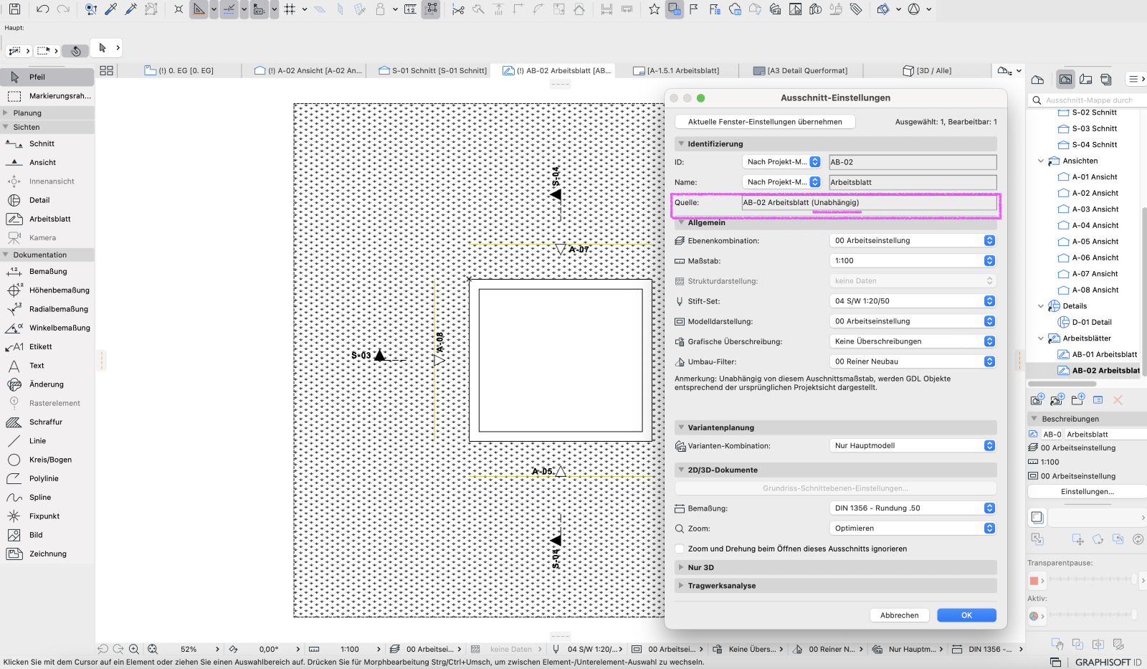This screenshot has width=1147, height=669.
Task: Choose the Fixpunkt hotspot tool
Action: pyautogui.click(x=47, y=516)
